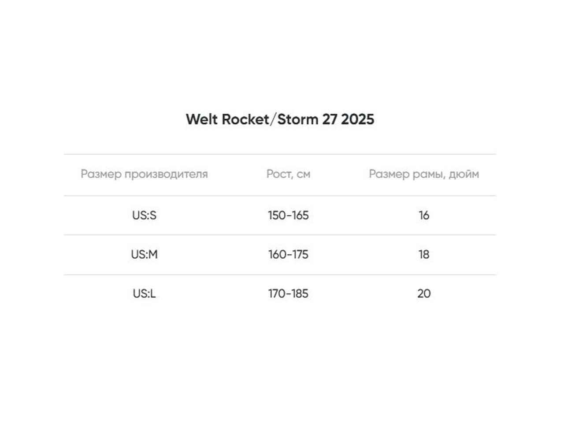Click the US:S size cell

tap(144, 215)
